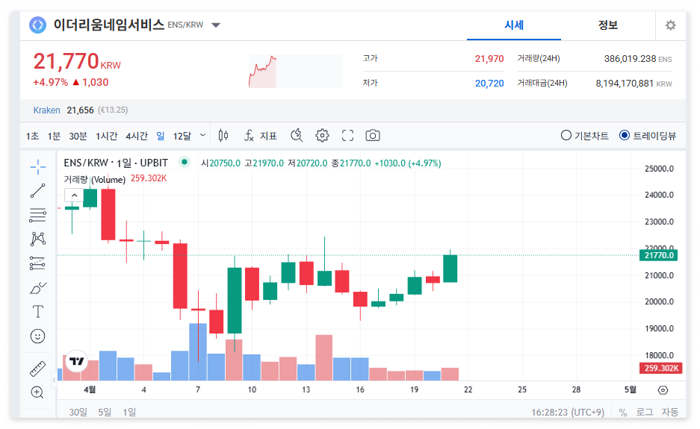700x429 pixels.
Task: Open chart settings gear in toolbar
Action: click(x=322, y=136)
